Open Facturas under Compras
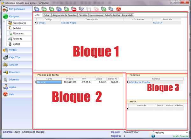This screenshot has height=139, width=191. [19, 39]
